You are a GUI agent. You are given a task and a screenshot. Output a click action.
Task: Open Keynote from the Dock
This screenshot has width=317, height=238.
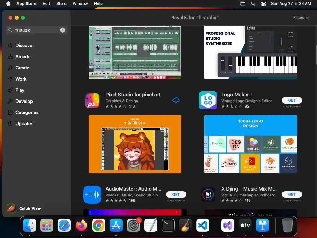tap(263, 225)
